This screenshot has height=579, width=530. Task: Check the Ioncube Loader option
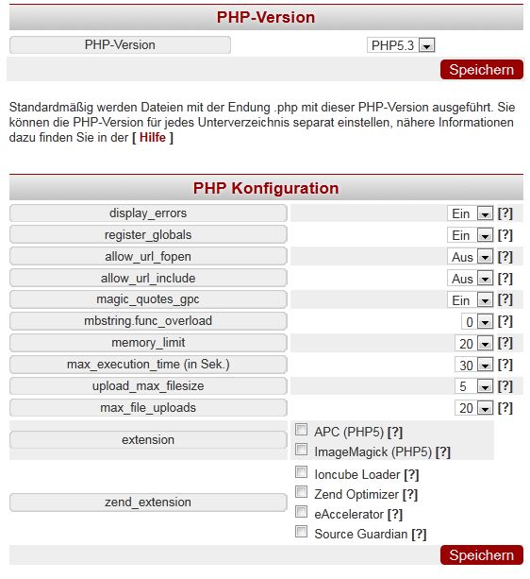tap(301, 472)
